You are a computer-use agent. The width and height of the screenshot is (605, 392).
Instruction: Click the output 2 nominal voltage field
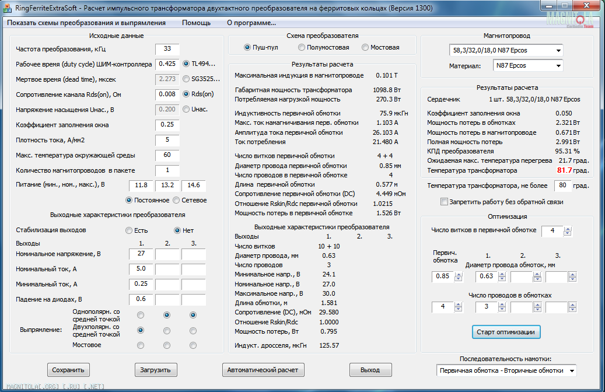pos(167,254)
